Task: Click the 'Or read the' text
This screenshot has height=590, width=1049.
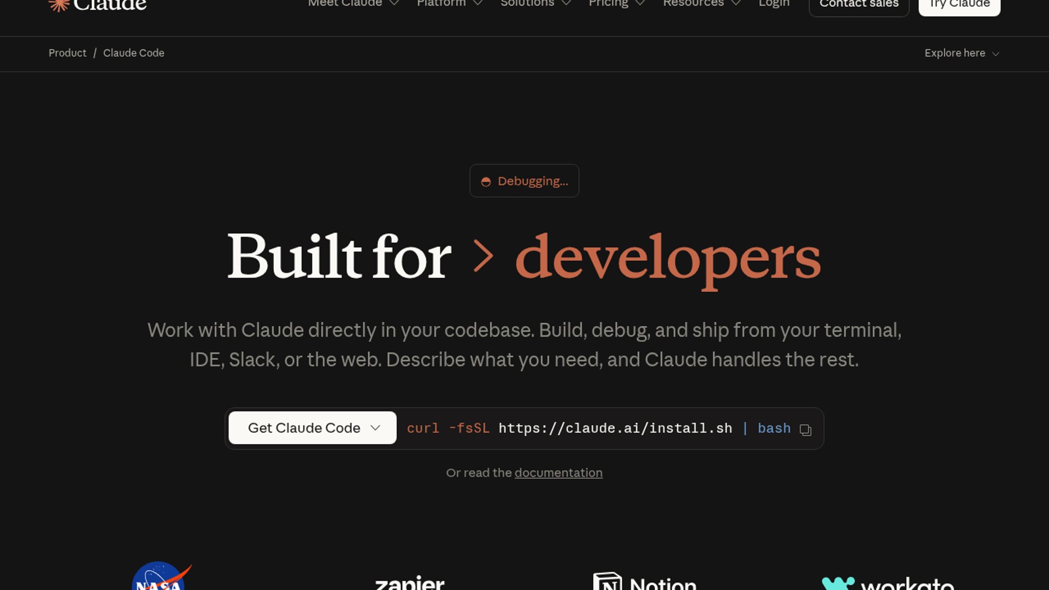Action: click(479, 473)
